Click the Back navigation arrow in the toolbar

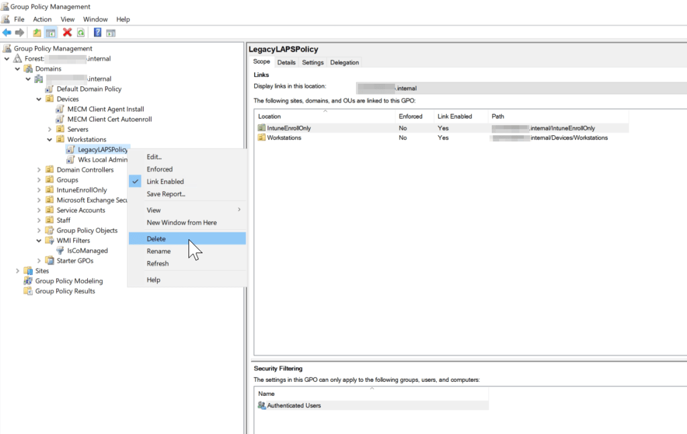tap(7, 31)
